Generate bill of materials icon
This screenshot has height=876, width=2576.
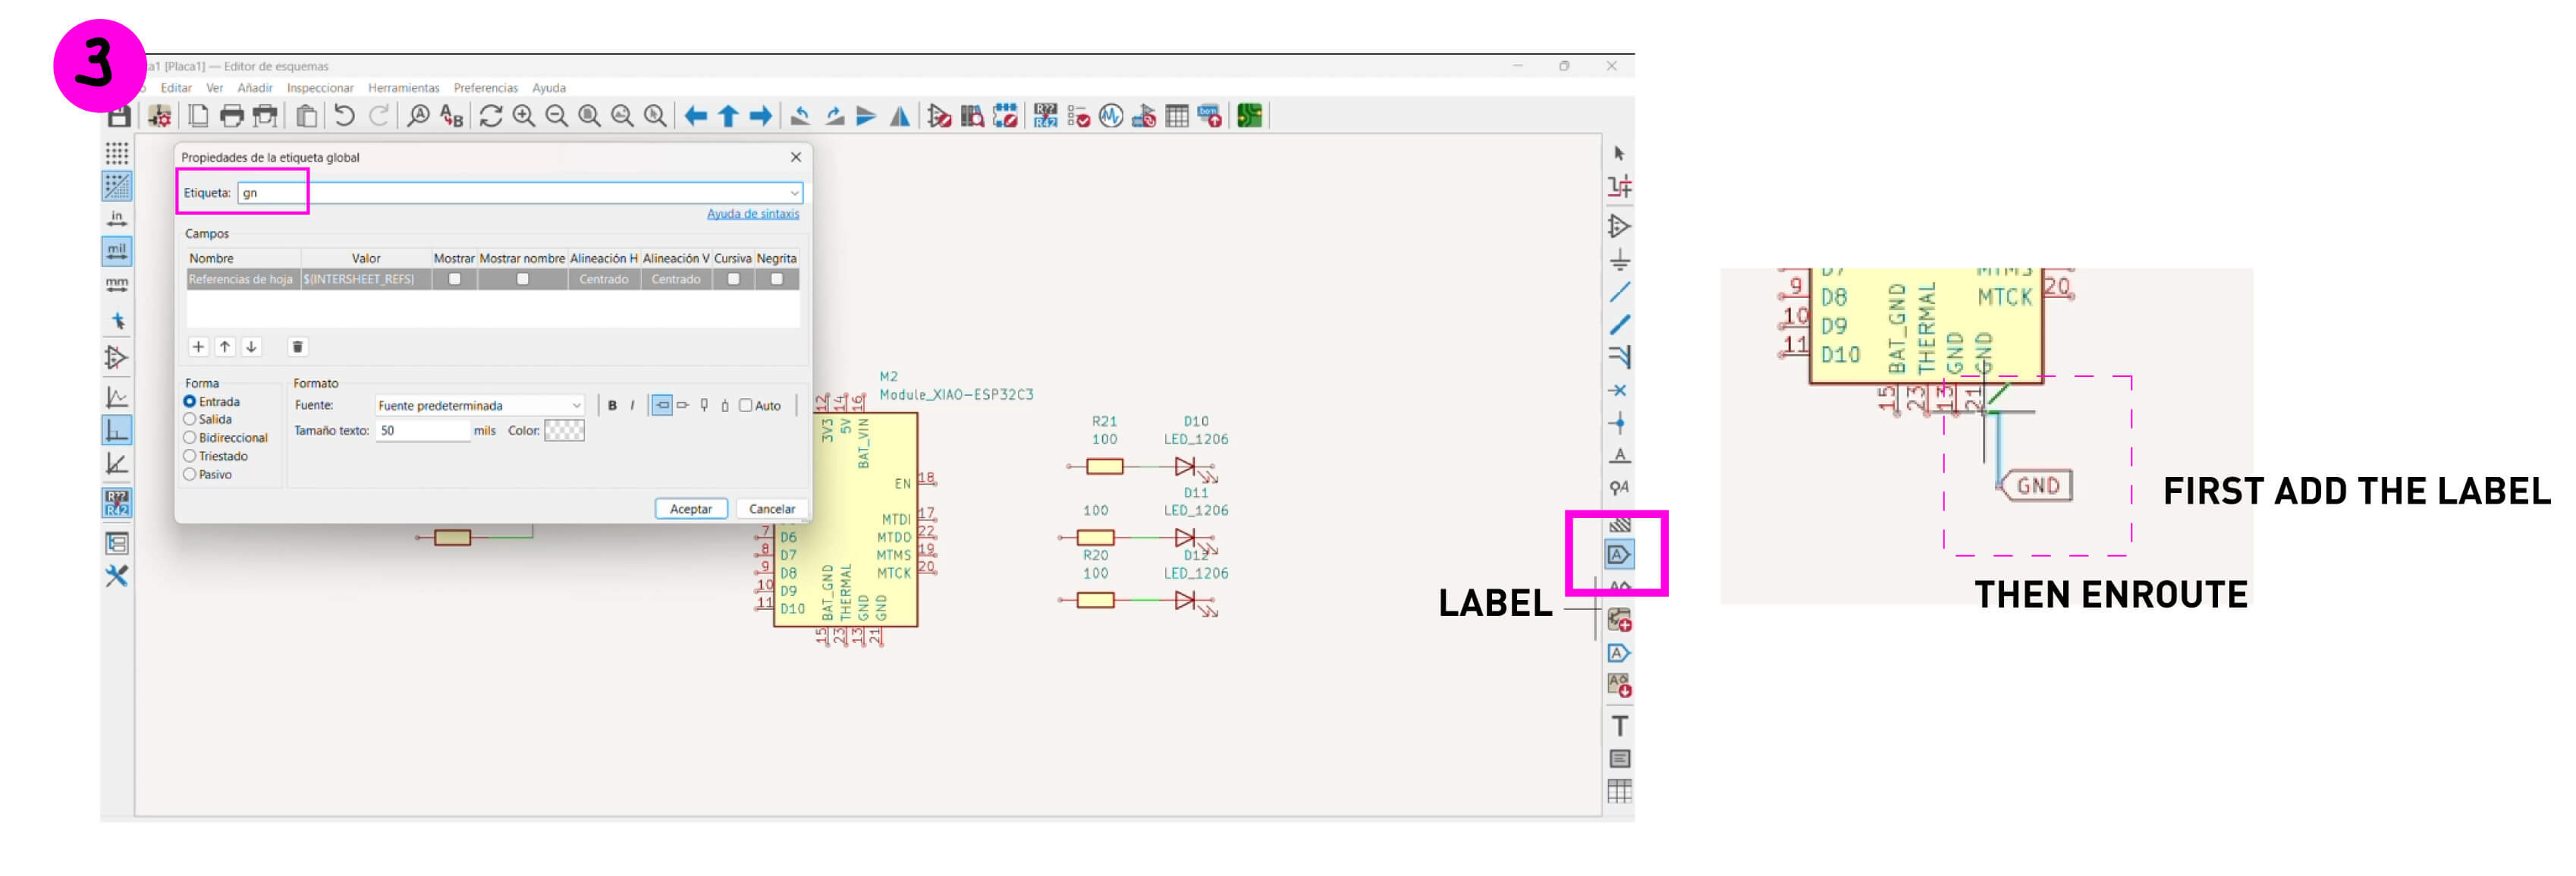point(1210,116)
